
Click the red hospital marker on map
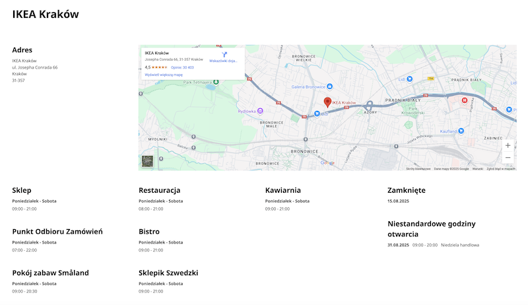(464, 100)
